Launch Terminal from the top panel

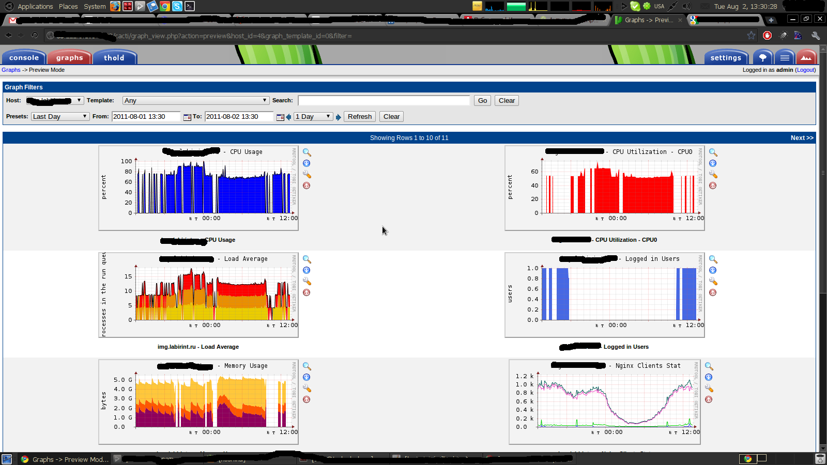pos(190,6)
